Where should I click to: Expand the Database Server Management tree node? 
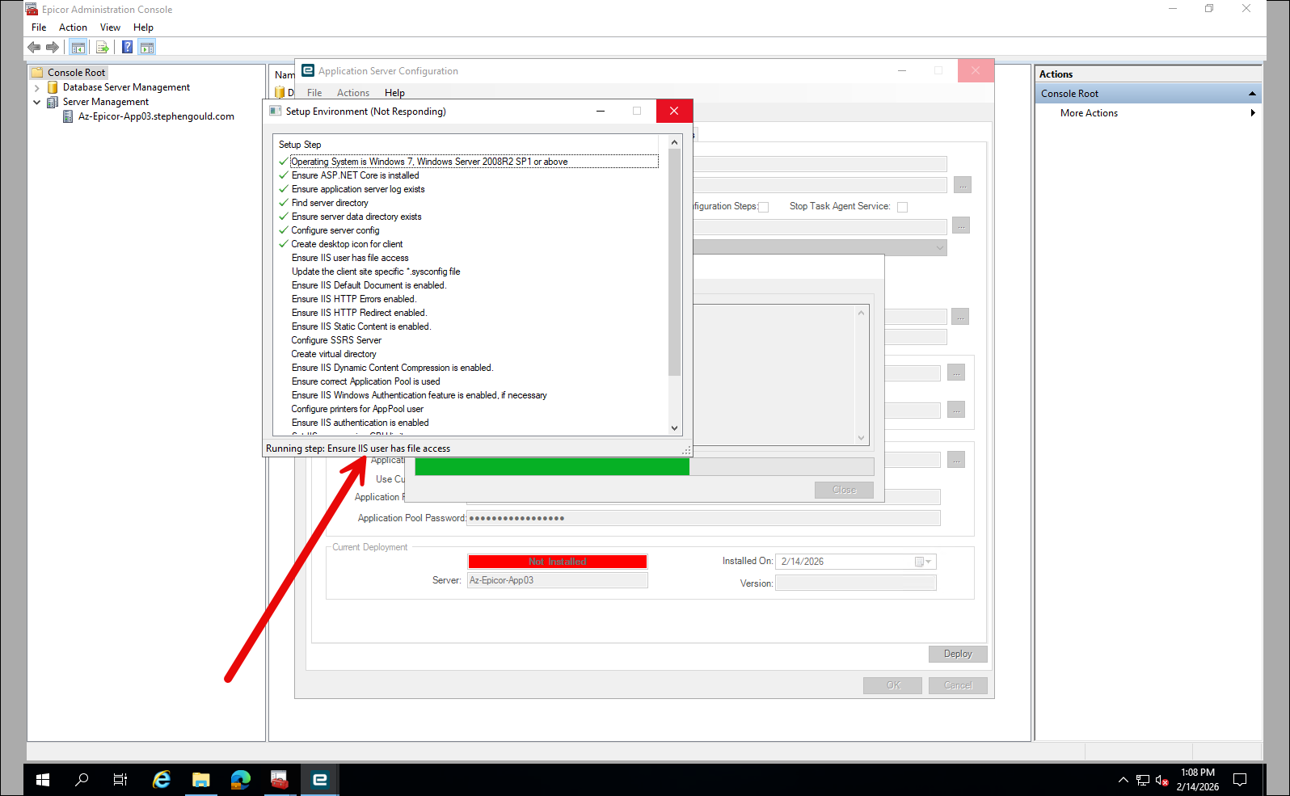coord(36,87)
